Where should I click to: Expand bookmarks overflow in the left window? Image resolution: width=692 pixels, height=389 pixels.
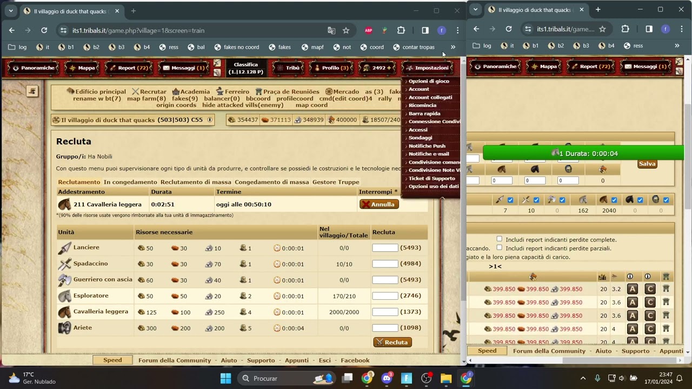coord(453,47)
